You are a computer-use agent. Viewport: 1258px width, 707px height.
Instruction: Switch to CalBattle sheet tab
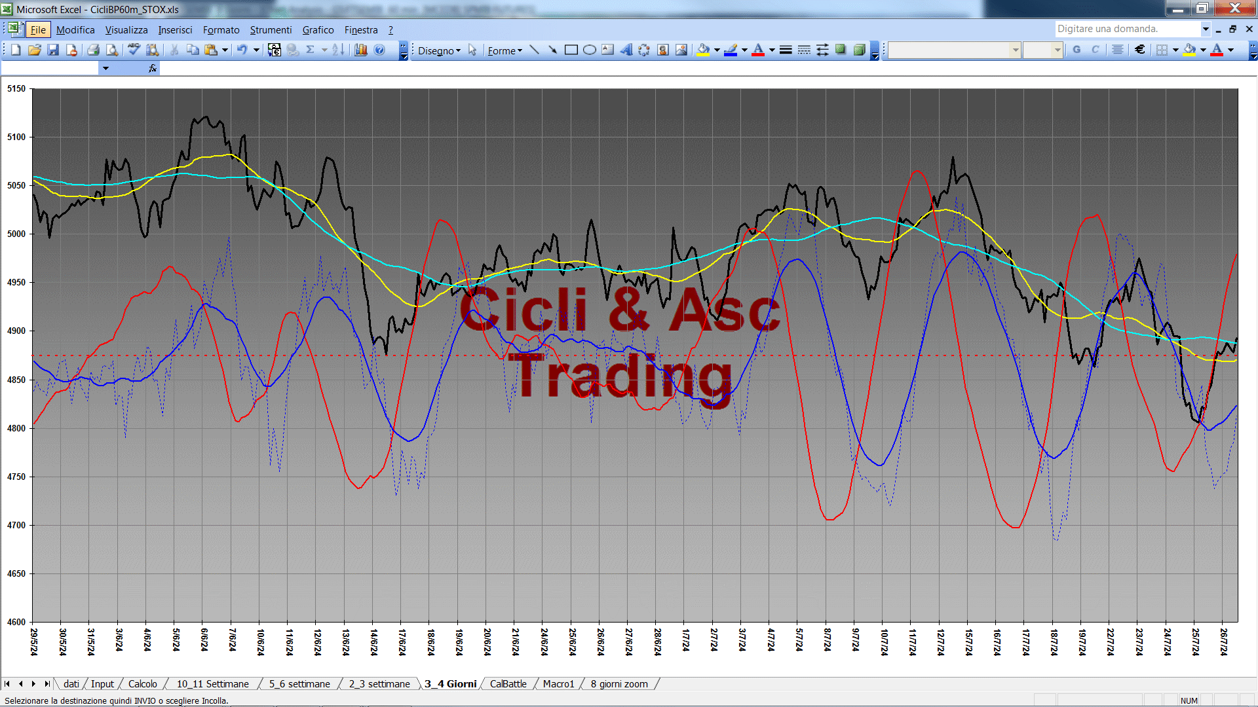(508, 683)
